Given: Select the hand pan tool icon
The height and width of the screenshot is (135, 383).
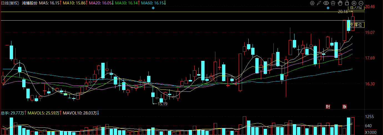Looking at the screenshot, I should (340, 3).
